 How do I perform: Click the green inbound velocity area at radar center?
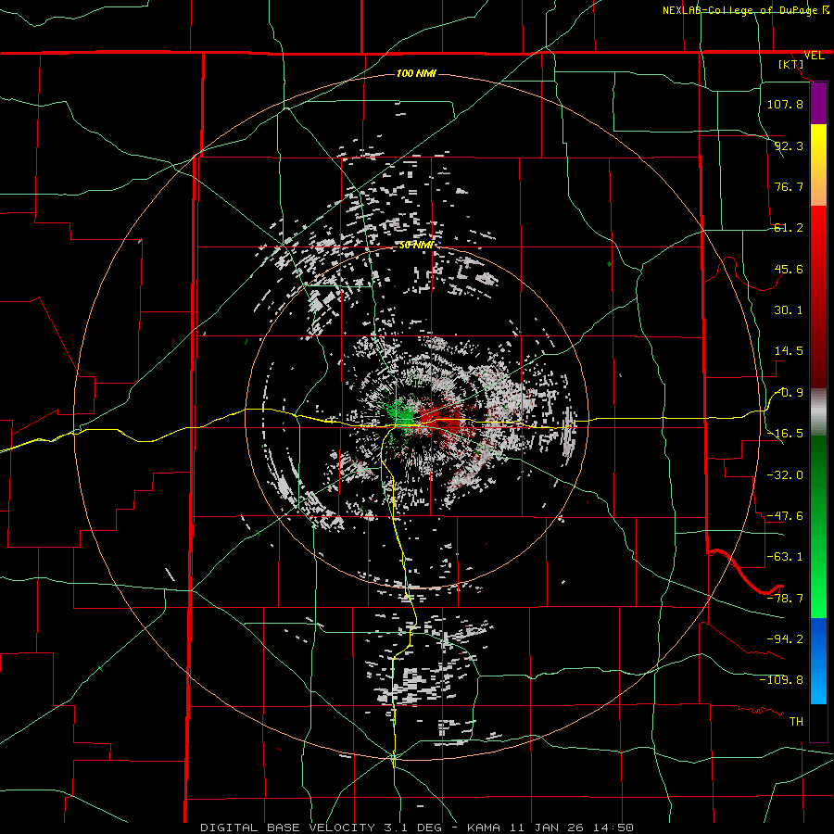pos(403,412)
